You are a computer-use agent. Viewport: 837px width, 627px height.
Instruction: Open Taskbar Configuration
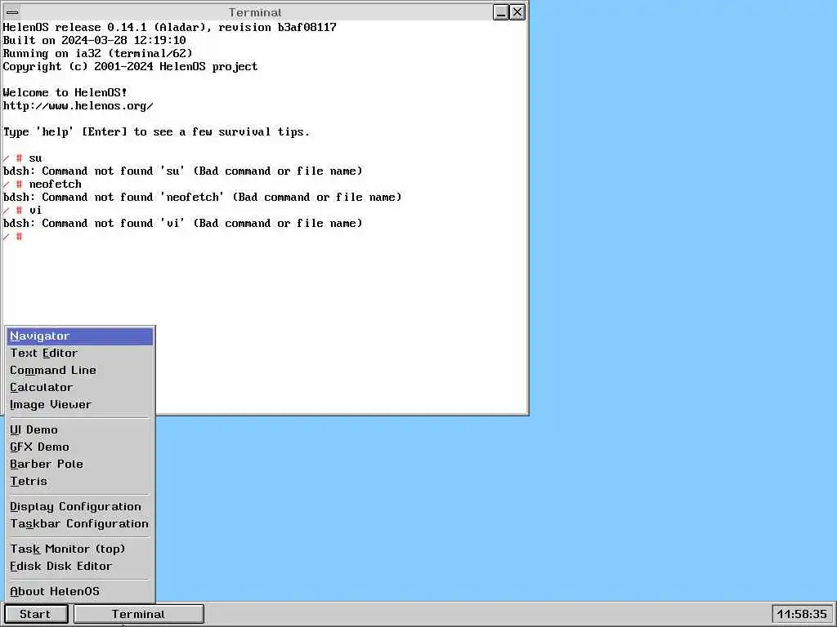pos(80,523)
